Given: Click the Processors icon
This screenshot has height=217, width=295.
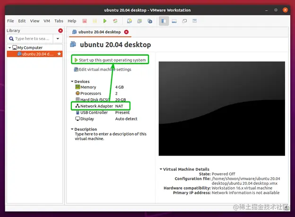Looking at the screenshot, I should (78, 93).
